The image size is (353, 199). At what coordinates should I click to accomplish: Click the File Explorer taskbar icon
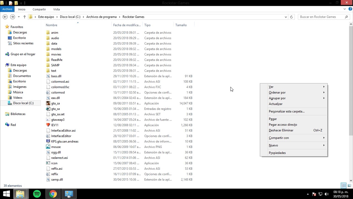(20, 194)
